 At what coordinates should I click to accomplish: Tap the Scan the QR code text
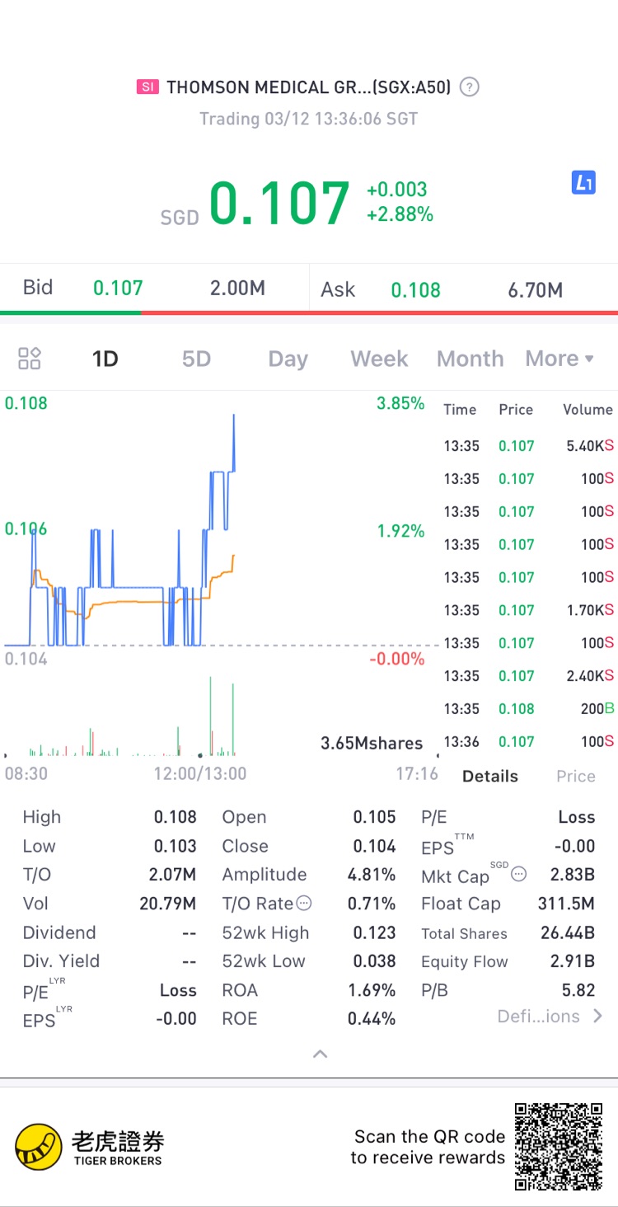(x=428, y=1147)
